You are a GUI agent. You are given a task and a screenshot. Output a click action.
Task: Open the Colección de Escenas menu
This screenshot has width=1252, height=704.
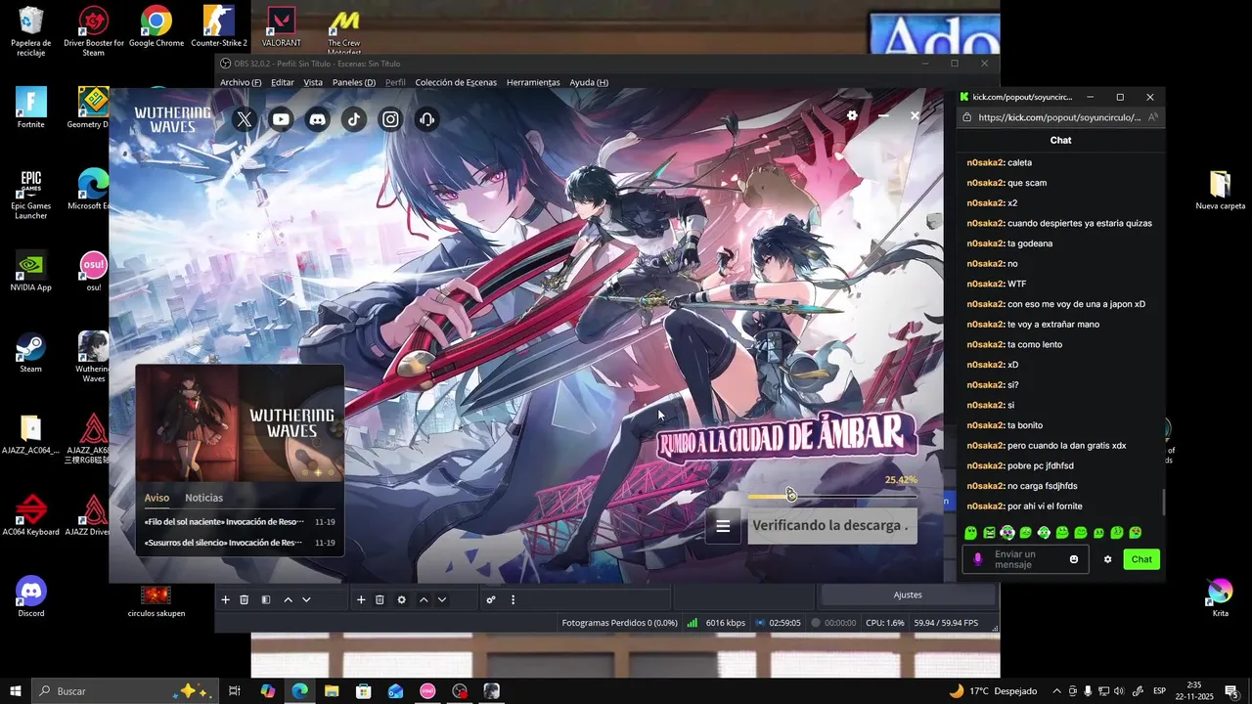click(x=456, y=82)
